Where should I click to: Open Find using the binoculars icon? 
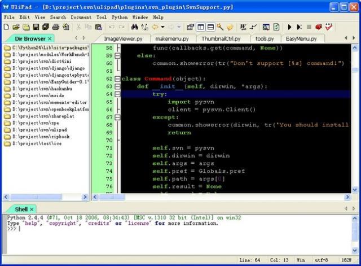click(x=135, y=27)
